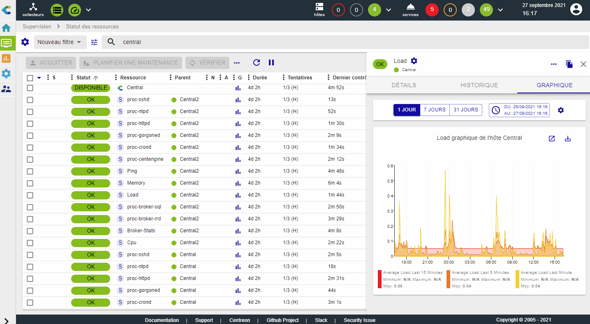This screenshot has height=324, width=590.
Task: Open filter criteria options icon
Action: pos(94,42)
